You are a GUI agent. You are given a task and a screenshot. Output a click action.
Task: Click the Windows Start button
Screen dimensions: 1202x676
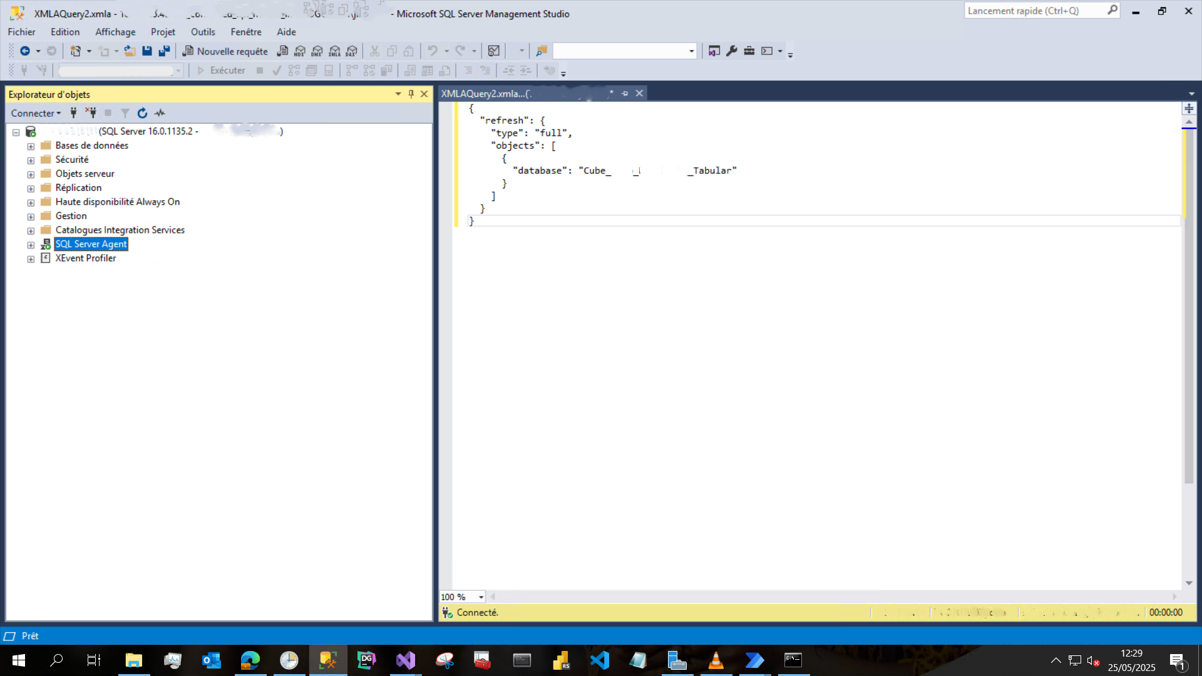19,660
